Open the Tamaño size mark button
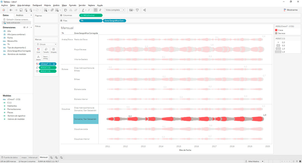 coord(46,50)
